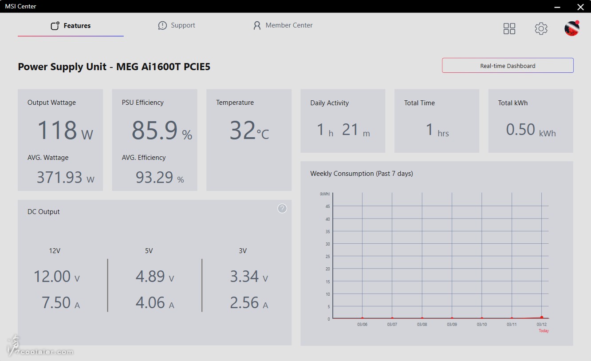Image resolution: width=591 pixels, height=361 pixels.
Task: Select the 3.34 V reading
Action: coord(249,277)
